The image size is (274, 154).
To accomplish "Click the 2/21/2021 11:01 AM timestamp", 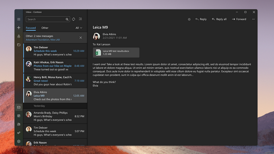I will tap(115, 38).
